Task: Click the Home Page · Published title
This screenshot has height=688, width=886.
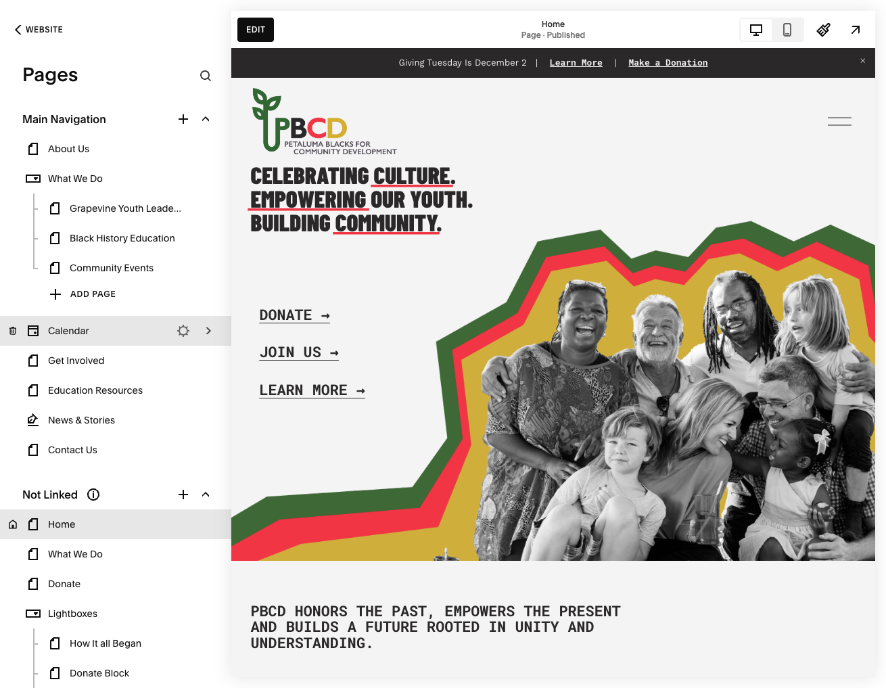Action: click(x=553, y=30)
